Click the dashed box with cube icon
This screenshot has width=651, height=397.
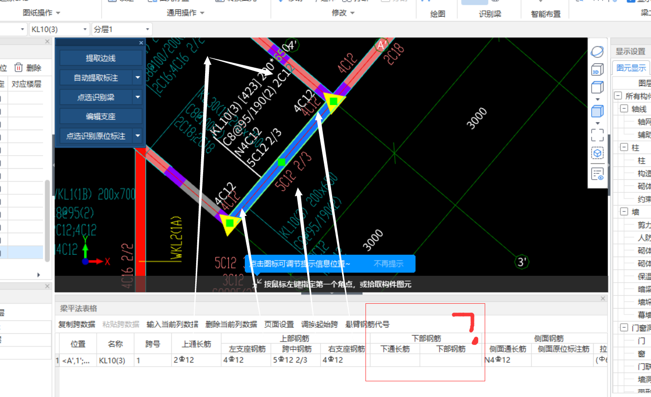tap(597, 154)
